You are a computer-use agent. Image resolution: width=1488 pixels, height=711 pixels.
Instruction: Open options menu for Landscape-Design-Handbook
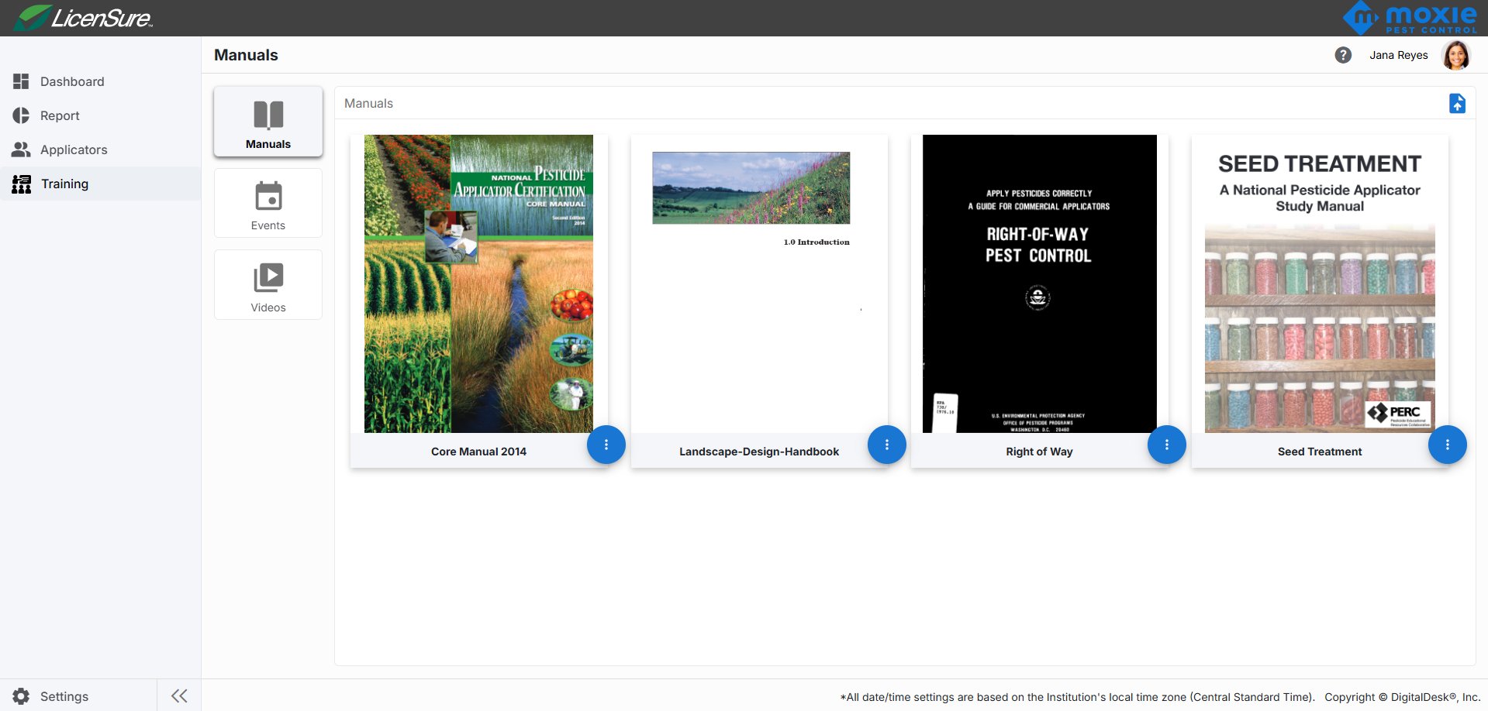pyautogui.click(x=886, y=445)
